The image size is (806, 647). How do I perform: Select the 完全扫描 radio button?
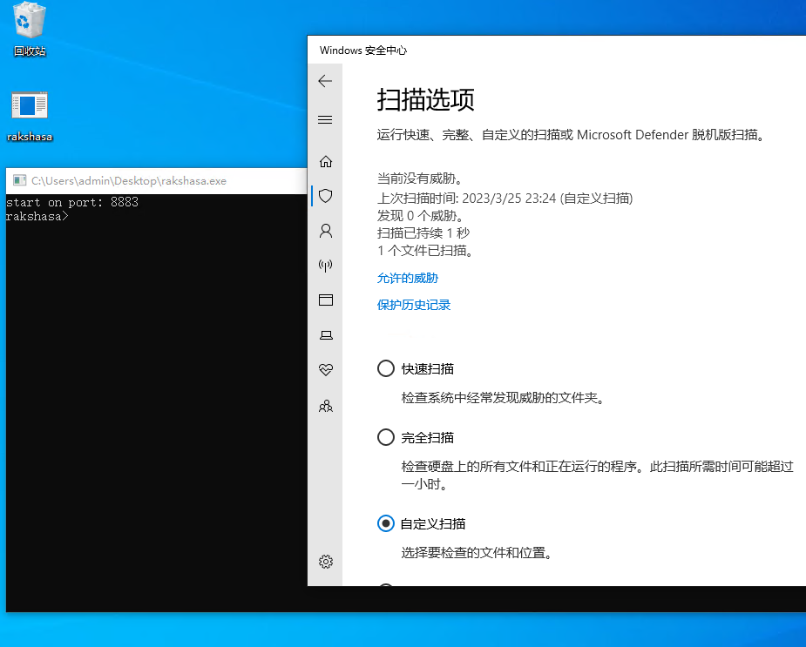[385, 437]
